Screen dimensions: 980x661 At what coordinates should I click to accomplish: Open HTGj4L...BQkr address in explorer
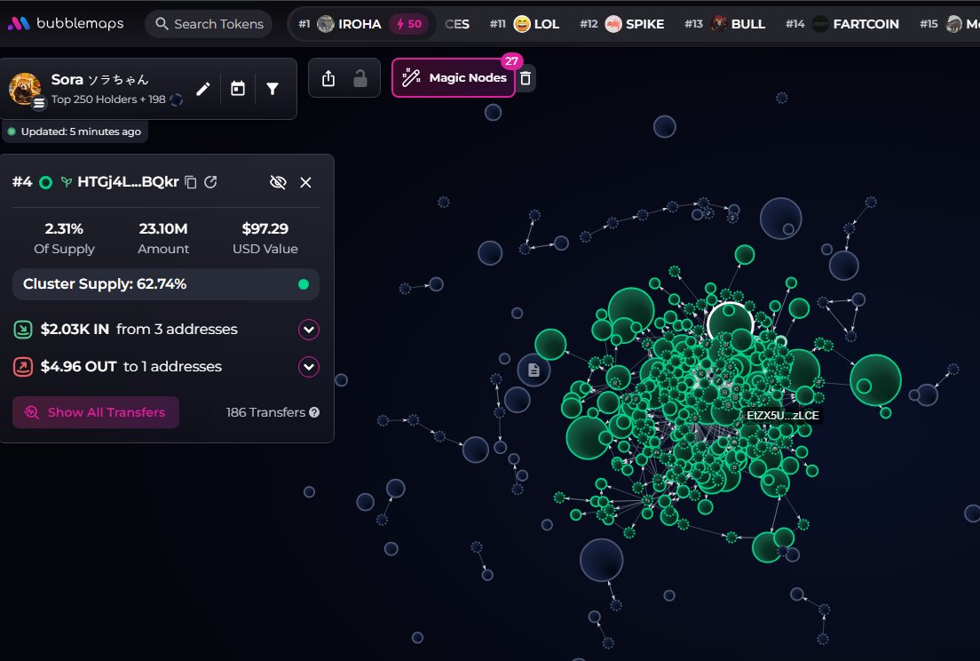point(210,182)
